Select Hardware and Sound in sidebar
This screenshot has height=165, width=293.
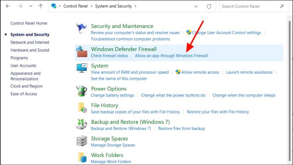[x=30, y=50]
